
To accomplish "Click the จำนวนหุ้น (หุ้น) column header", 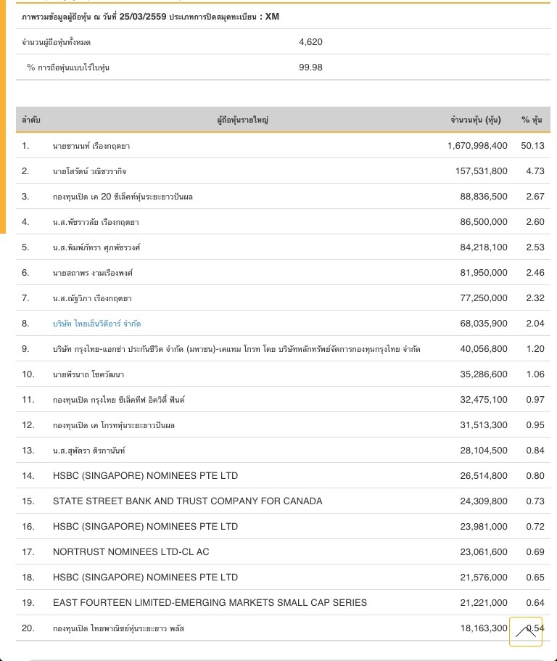I will point(476,120).
